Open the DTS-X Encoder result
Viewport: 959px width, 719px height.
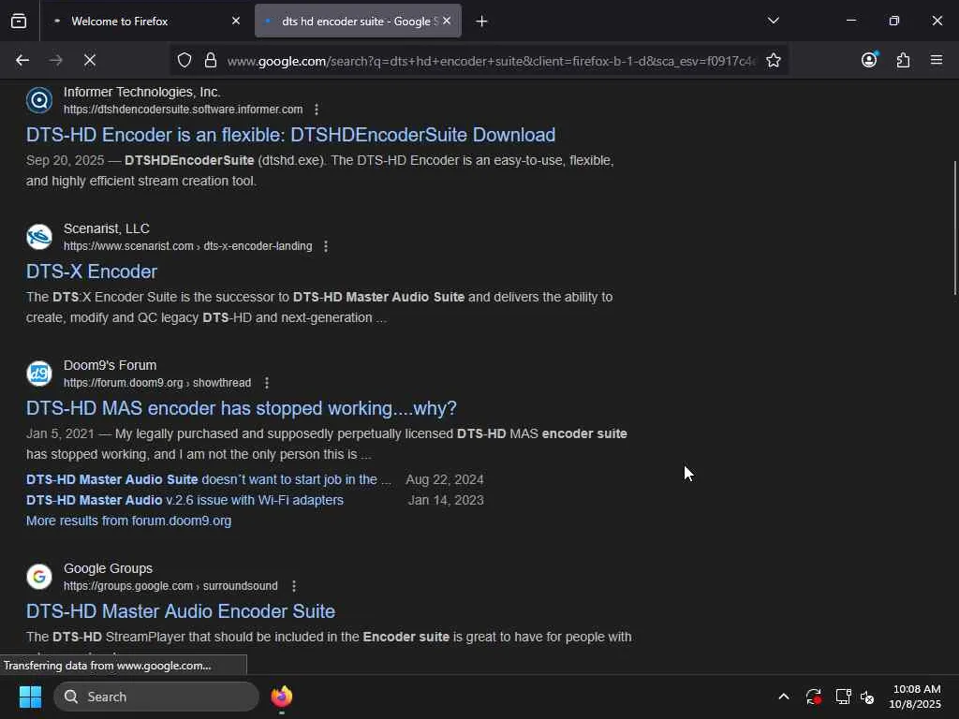[x=92, y=271]
